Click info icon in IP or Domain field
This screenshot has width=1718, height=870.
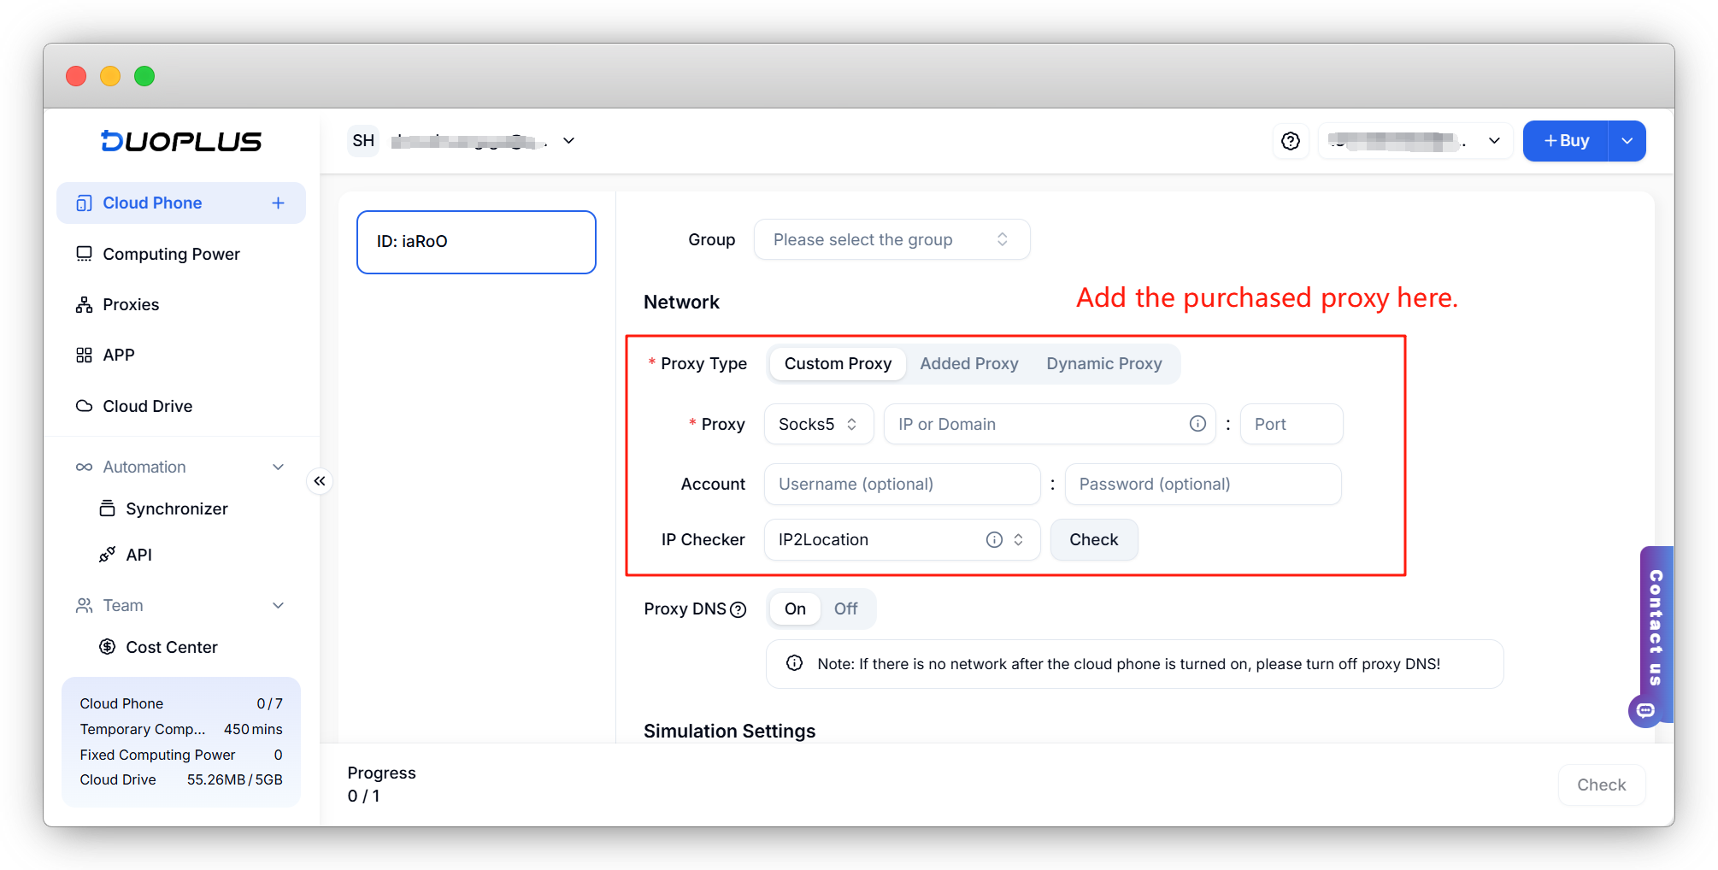(x=1197, y=424)
